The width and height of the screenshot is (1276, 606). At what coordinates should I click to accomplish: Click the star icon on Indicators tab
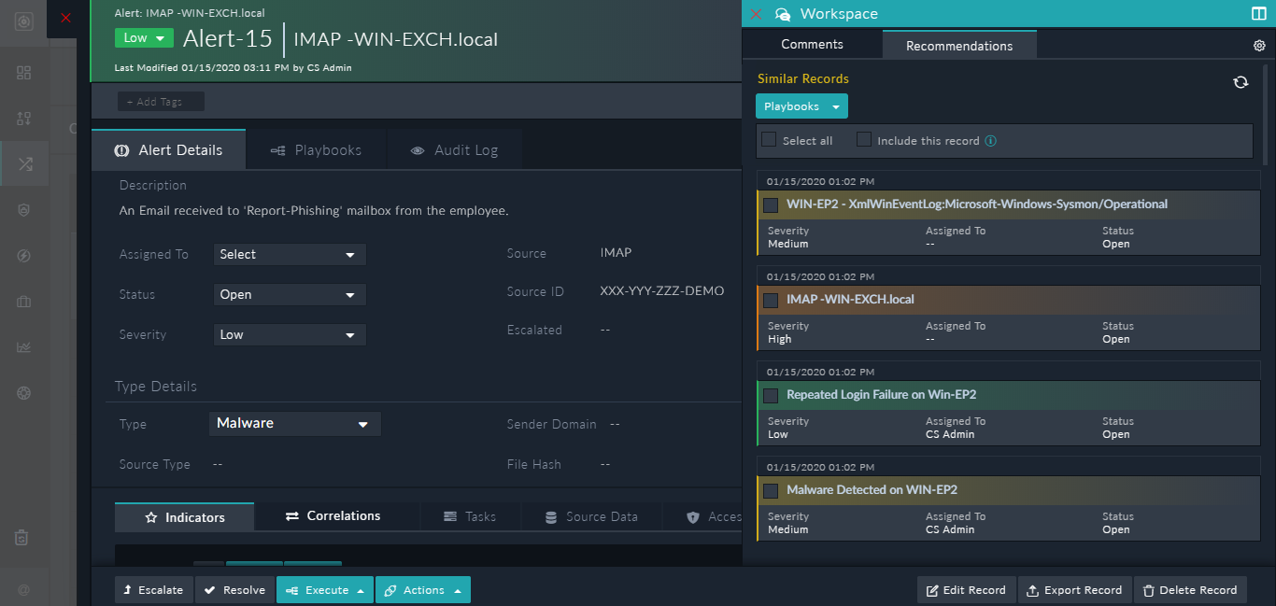(151, 517)
